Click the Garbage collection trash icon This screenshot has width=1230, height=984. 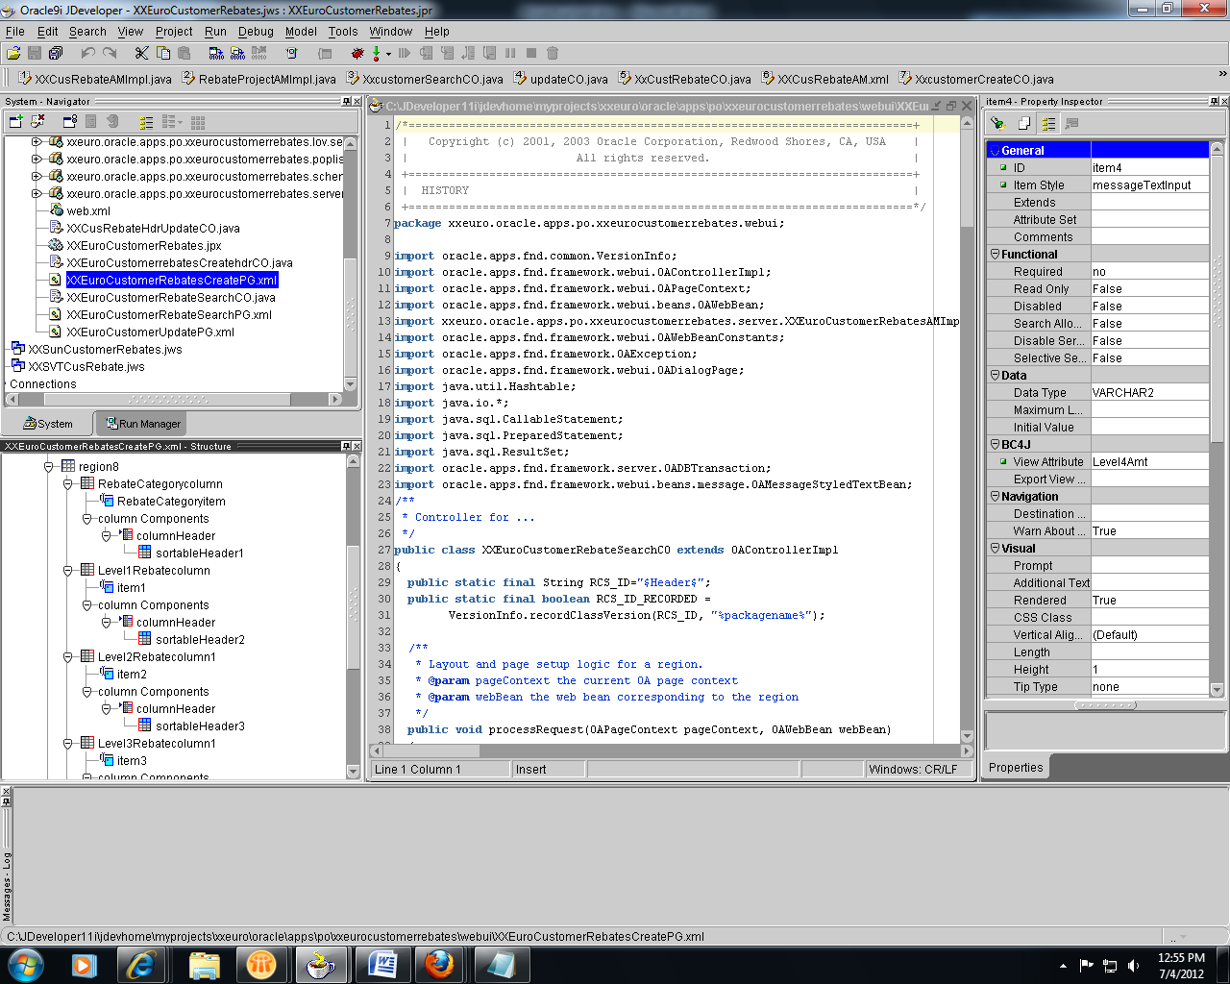(x=553, y=53)
